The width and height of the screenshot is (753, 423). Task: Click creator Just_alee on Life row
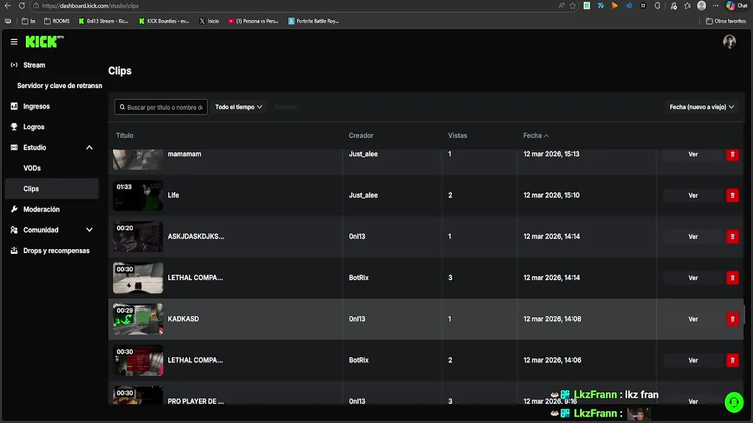[363, 195]
